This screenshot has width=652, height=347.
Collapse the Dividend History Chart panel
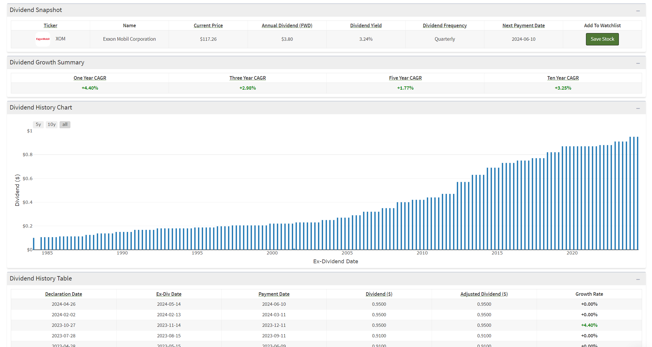638,108
